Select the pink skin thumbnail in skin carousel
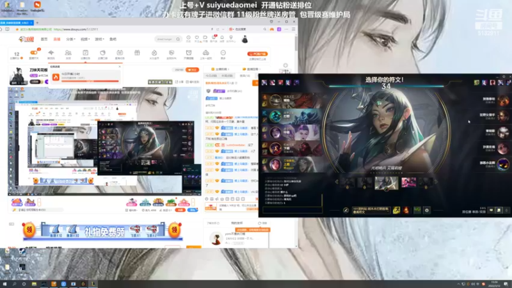The image size is (512, 288). [x=408, y=182]
